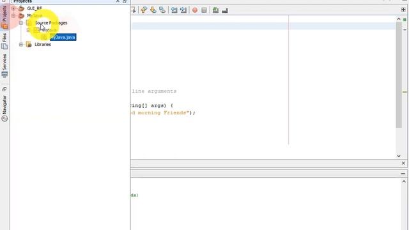
Task: Jump to previous bookmark toolbar icon
Action: pyautogui.click(x=144, y=10)
